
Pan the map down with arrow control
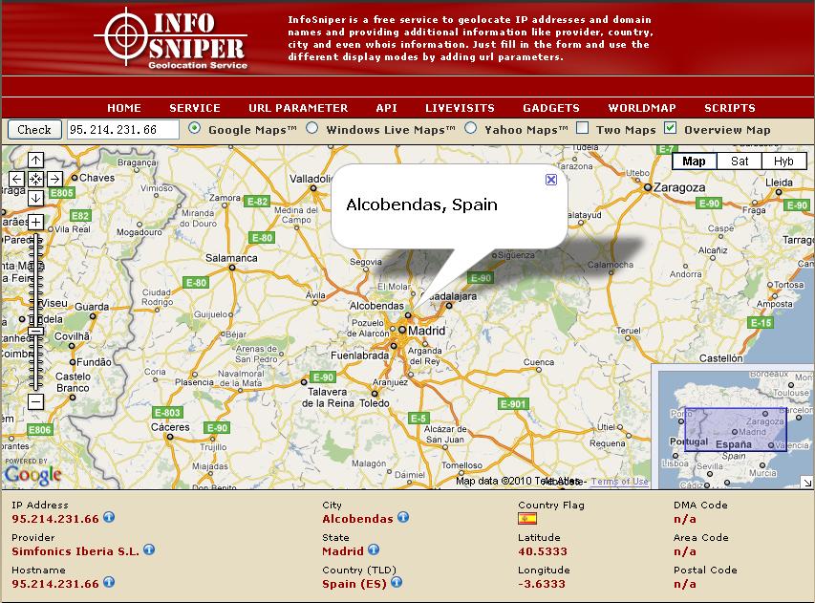click(35, 198)
